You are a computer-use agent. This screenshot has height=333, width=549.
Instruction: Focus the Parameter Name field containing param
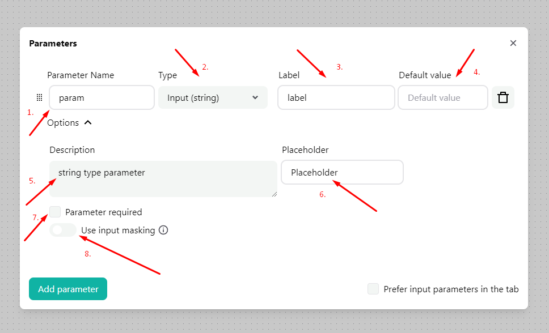point(102,97)
